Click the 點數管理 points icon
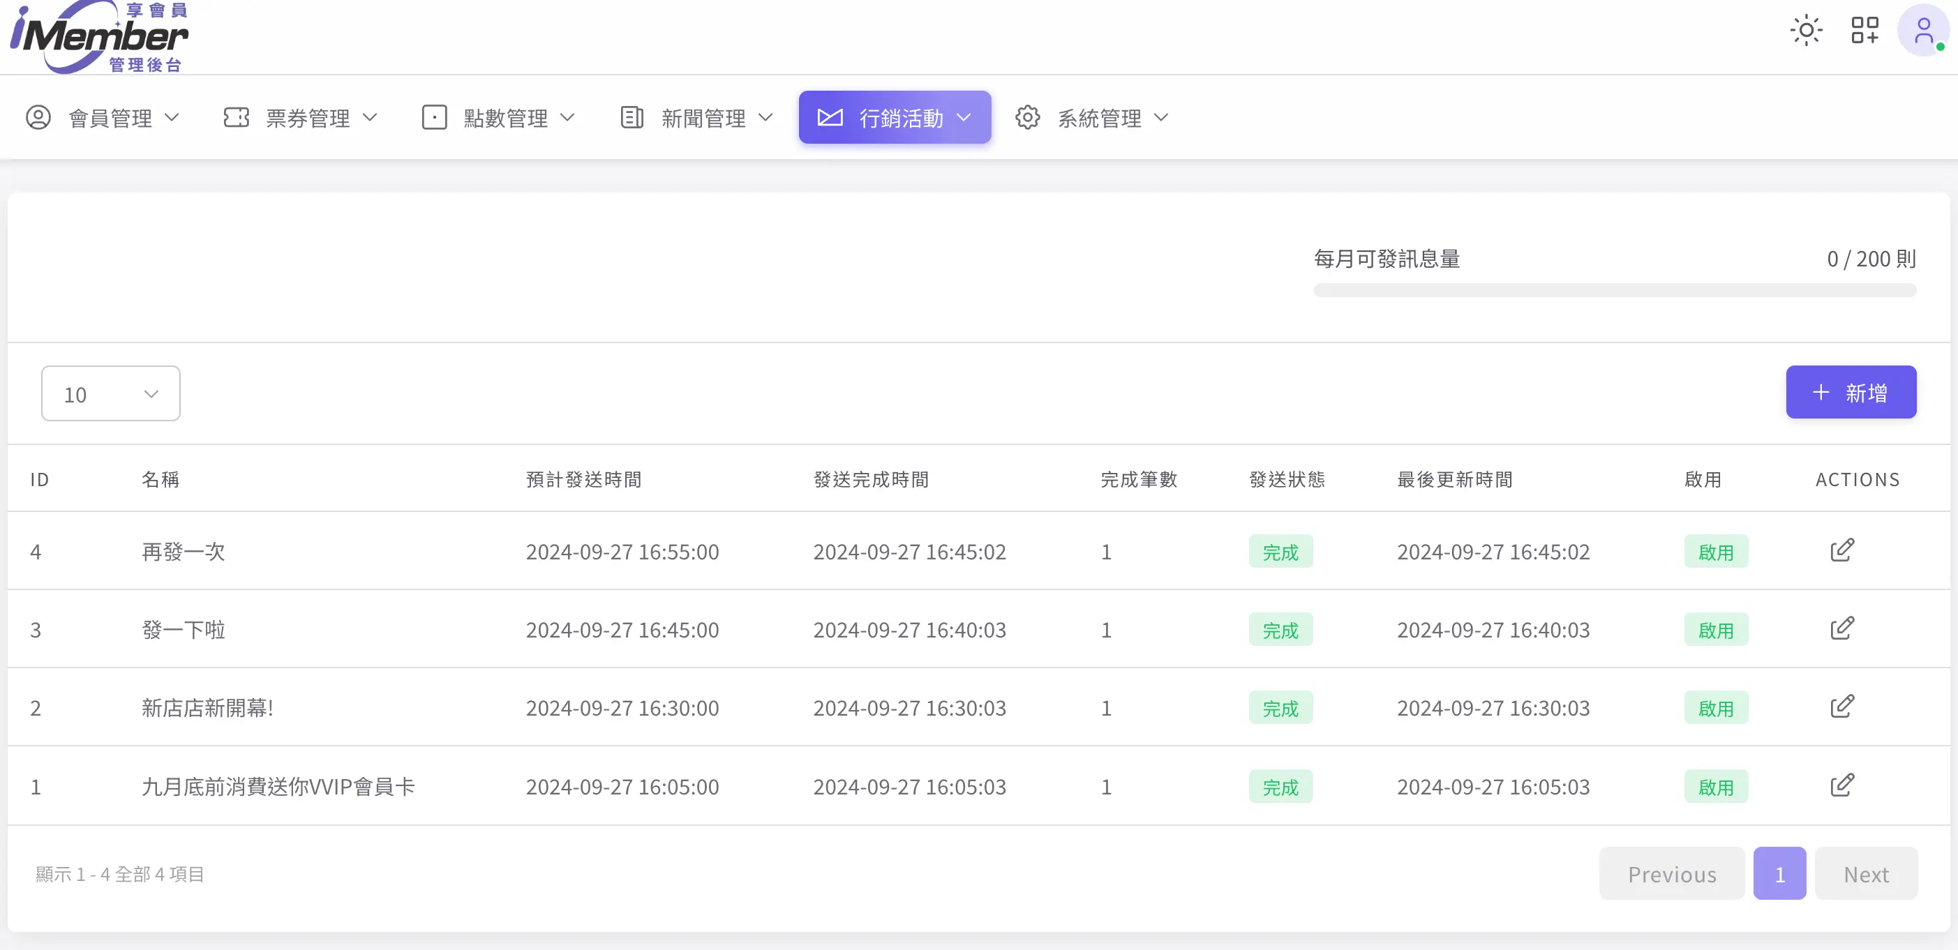This screenshot has height=950, width=1958. (434, 117)
